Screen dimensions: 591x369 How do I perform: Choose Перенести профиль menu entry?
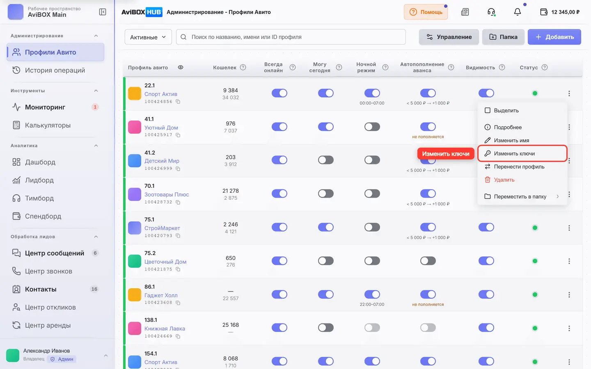[522, 166]
